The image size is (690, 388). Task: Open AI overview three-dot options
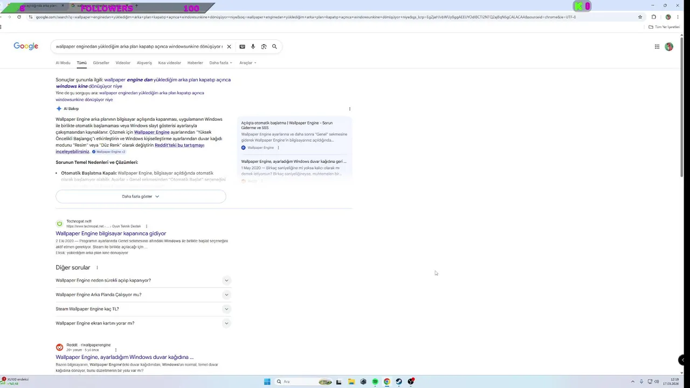pos(349,109)
